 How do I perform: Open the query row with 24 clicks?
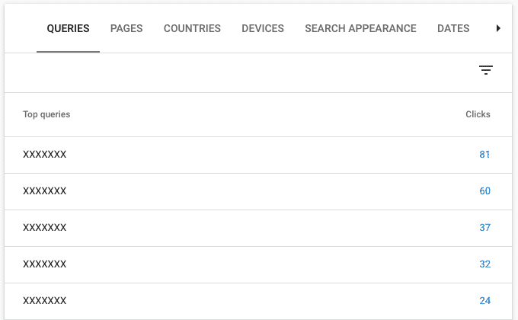pos(258,301)
